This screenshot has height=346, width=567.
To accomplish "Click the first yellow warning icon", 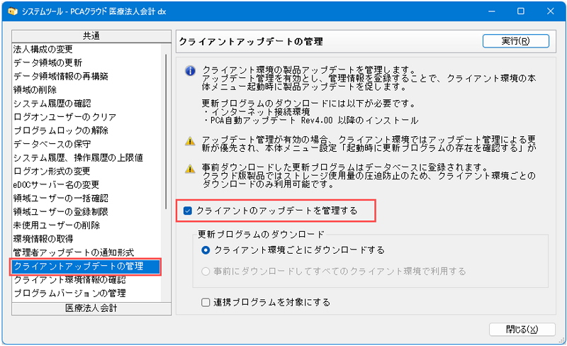I will point(190,141).
